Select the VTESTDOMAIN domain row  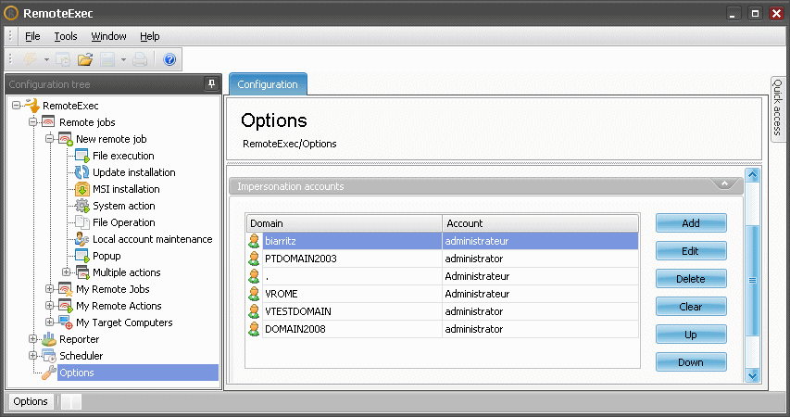pyautogui.click(x=443, y=311)
